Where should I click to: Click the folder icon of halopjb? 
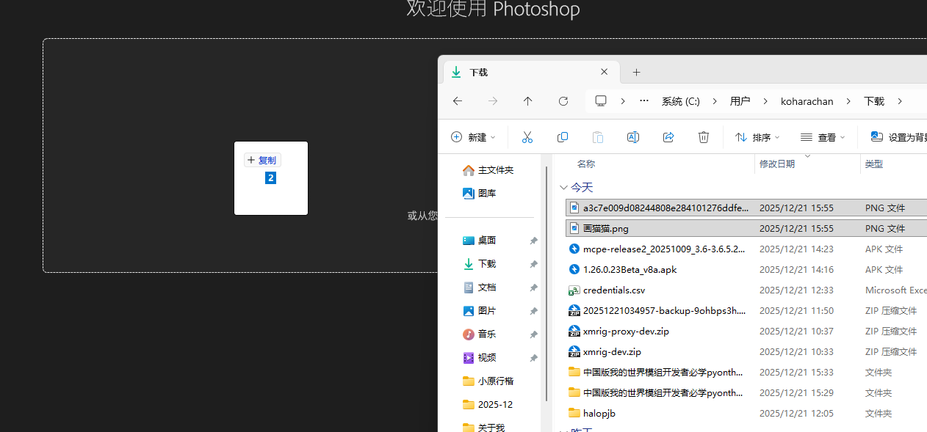click(x=574, y=413)
